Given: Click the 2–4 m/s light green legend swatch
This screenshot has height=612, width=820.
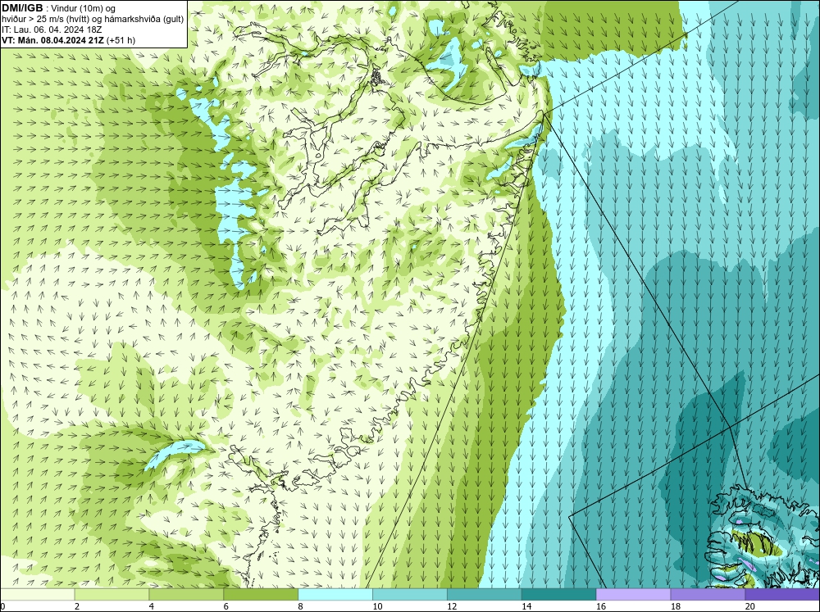Looking at the screenshot, I should 112,594.
